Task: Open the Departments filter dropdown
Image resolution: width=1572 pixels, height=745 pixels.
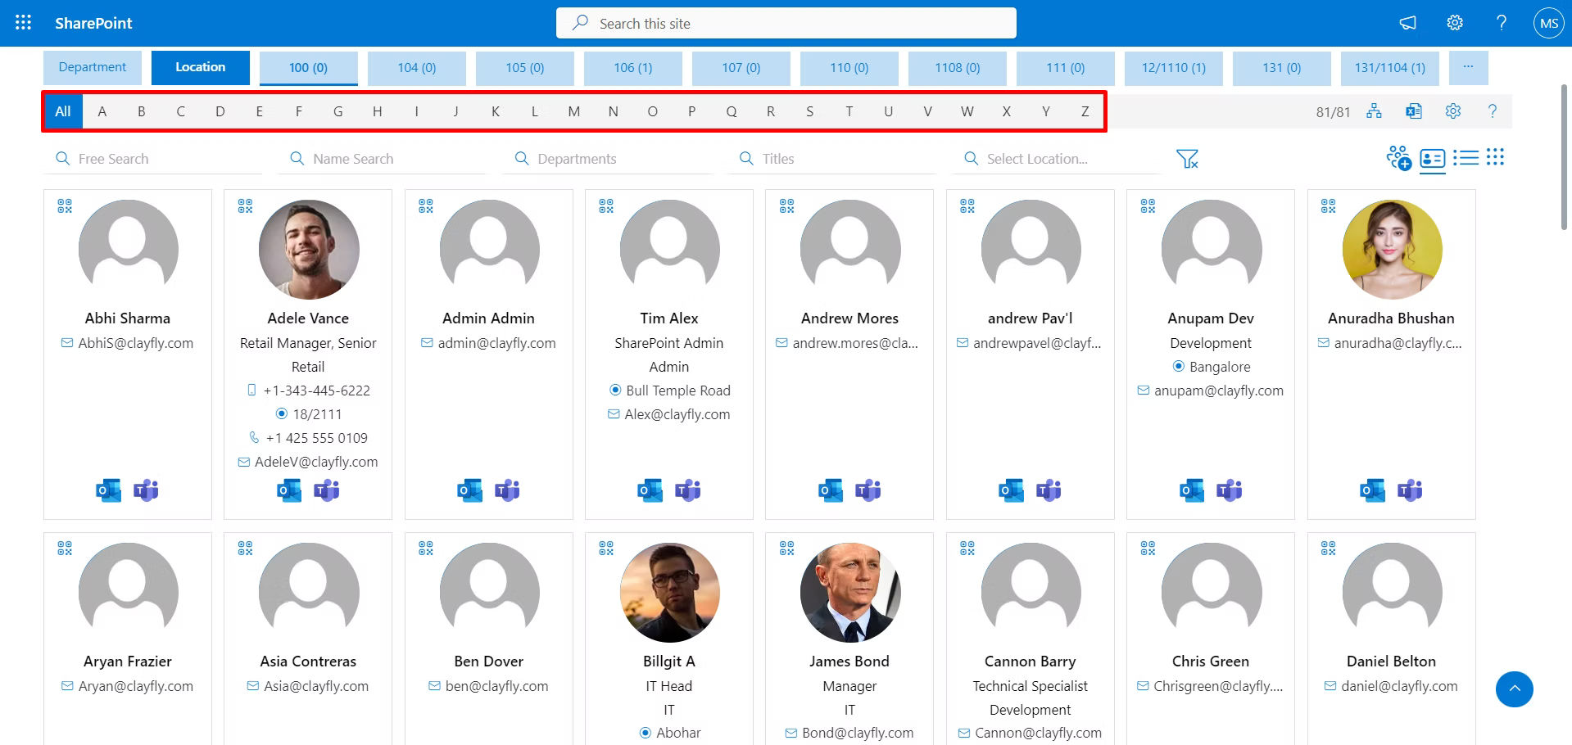Action: (608, 159)
